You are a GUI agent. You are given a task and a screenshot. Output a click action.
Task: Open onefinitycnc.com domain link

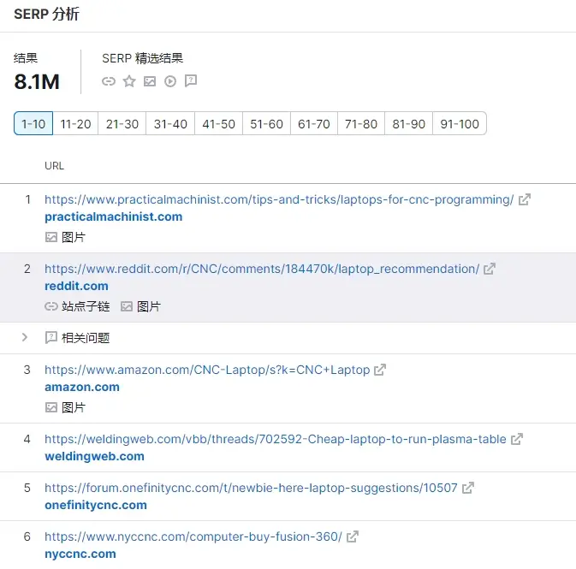tap(96, 505)
